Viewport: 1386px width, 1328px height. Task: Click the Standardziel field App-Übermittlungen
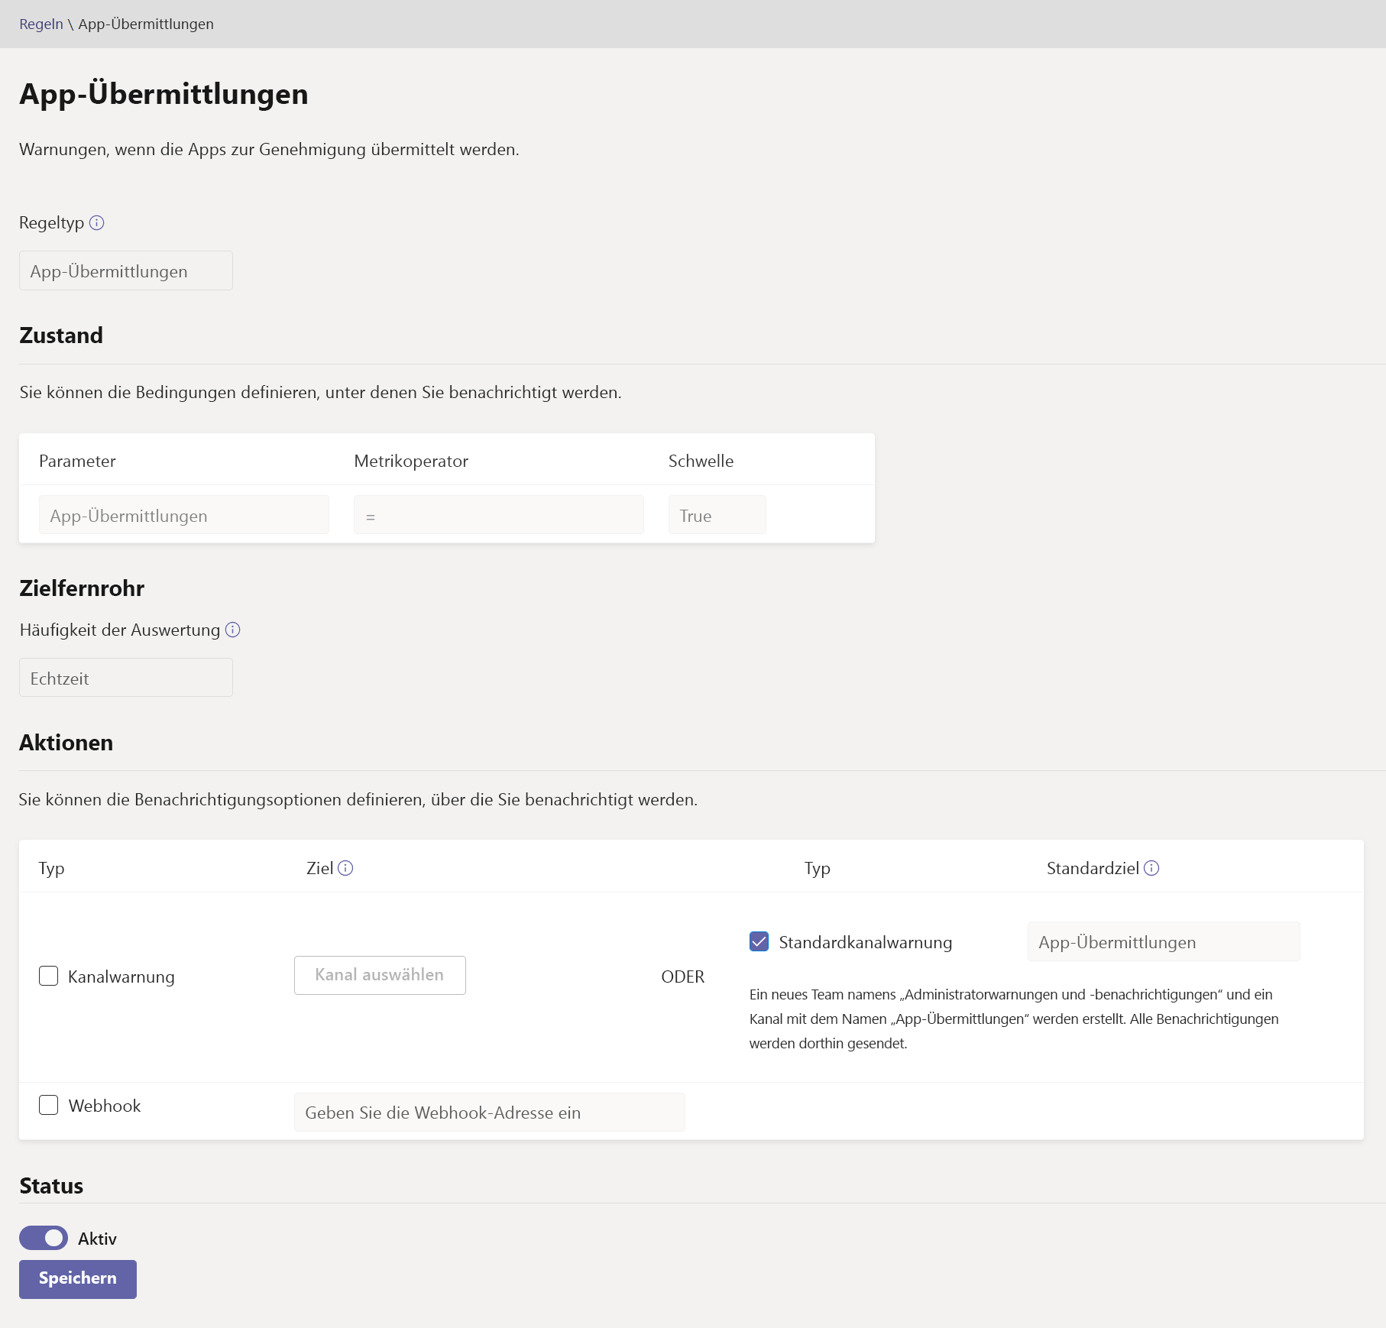(1164, 941)
